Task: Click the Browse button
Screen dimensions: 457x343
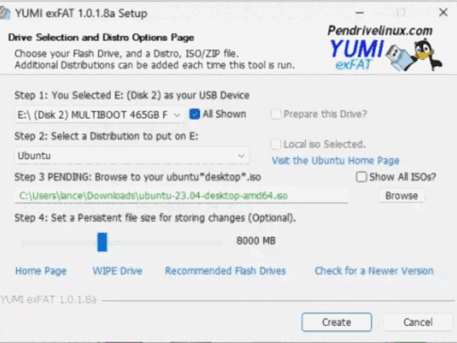Action: (402, 196)
